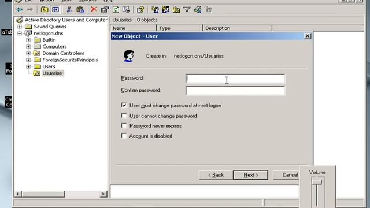Click the Filter funnel icon
The width and height of the screenshot is (370, 208).
pyautogui.click(x=187, y=10)
